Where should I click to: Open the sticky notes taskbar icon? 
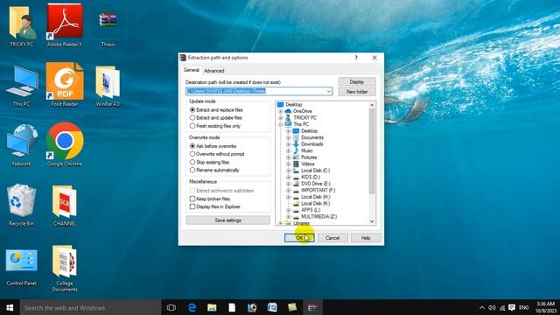292,307
